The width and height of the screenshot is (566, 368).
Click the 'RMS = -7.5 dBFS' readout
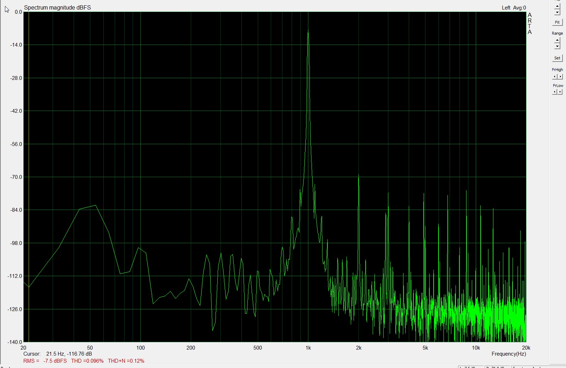(45, 361)
